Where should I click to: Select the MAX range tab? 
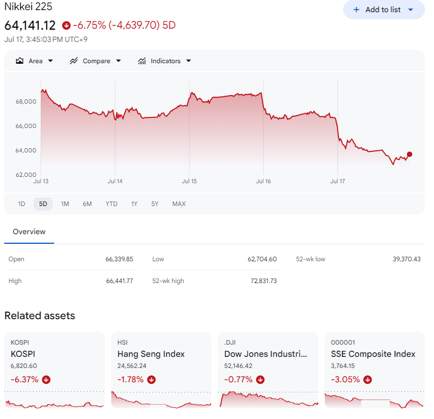point(179,204)
